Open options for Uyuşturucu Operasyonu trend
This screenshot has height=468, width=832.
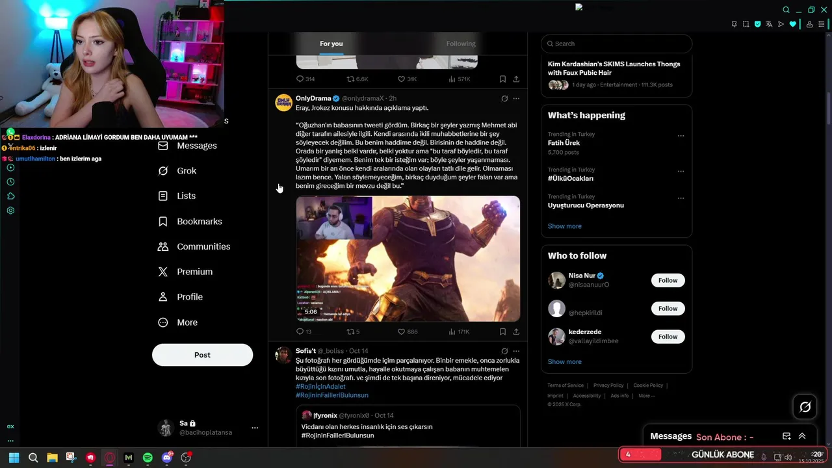click(x=681, y=198)
